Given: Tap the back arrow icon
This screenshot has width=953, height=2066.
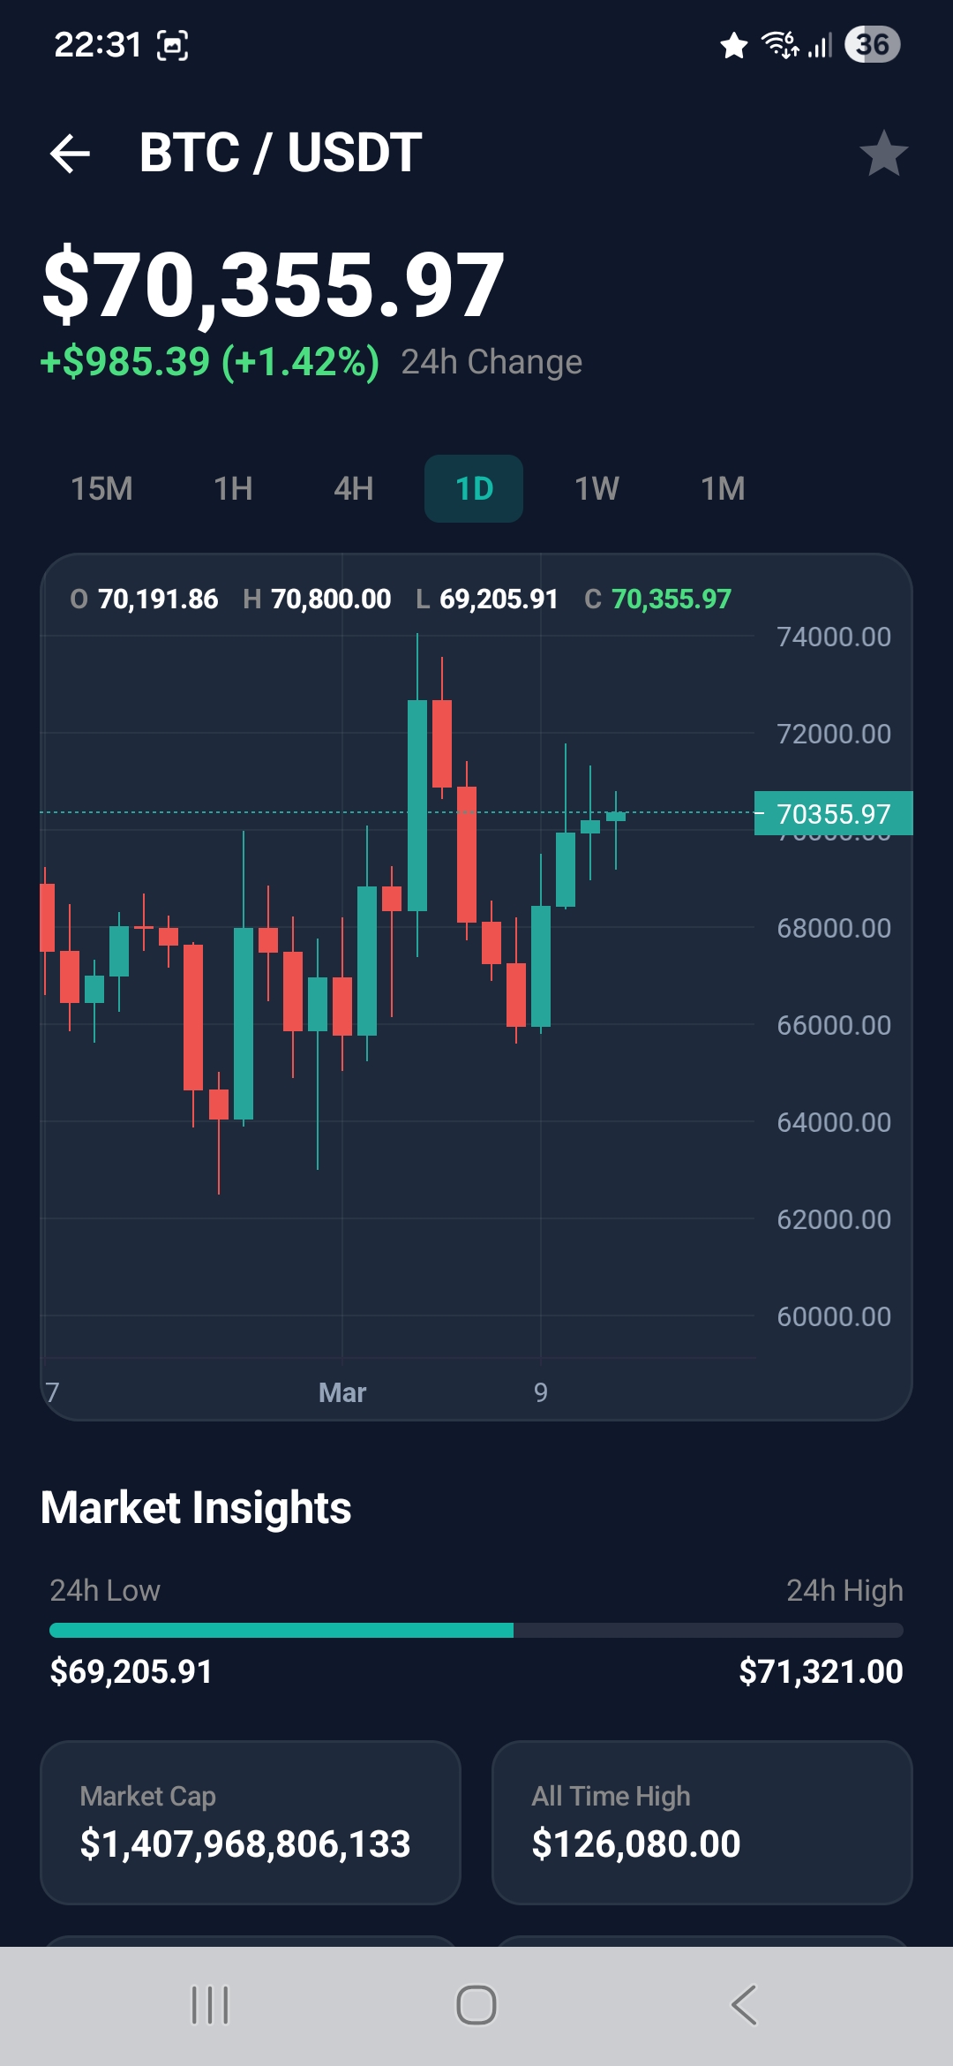Looking at the screenshot, I should click(71, 154).
